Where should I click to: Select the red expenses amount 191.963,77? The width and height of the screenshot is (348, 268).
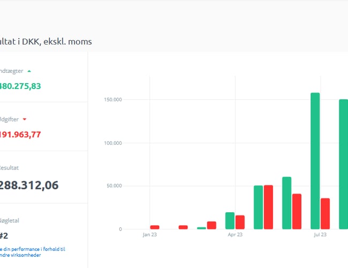pyautogui.click(x=20, y=135)
